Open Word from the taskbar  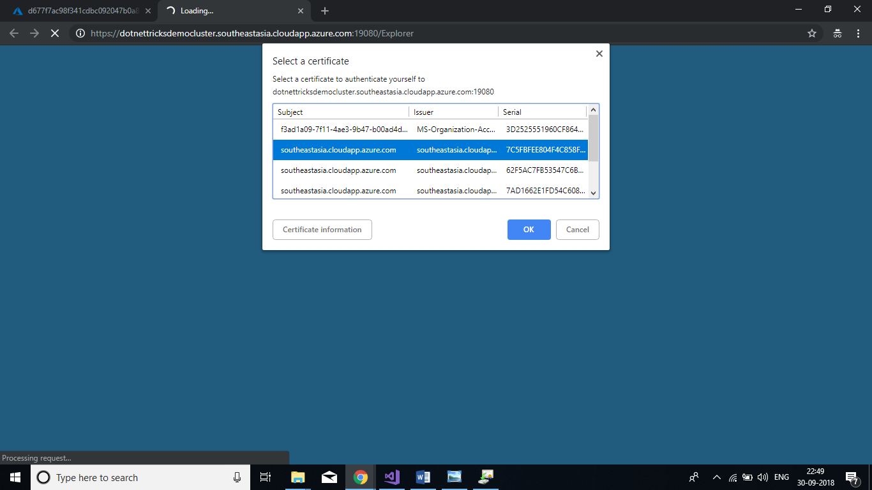(x=423, y=477)
